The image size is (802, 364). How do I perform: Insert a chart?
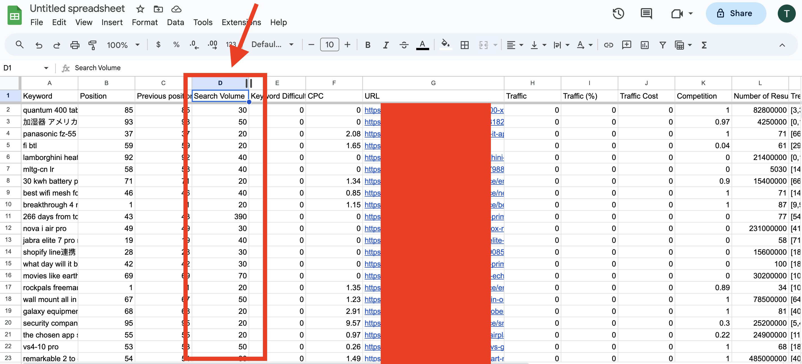pyautogui.click(x=644, y=45)
